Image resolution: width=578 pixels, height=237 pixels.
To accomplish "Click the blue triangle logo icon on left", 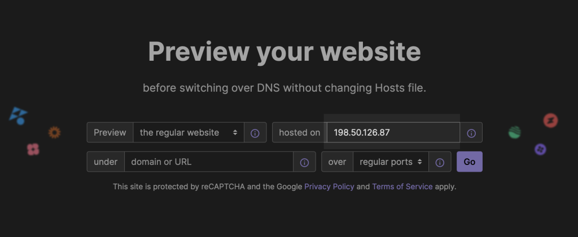I will [18, 116].
